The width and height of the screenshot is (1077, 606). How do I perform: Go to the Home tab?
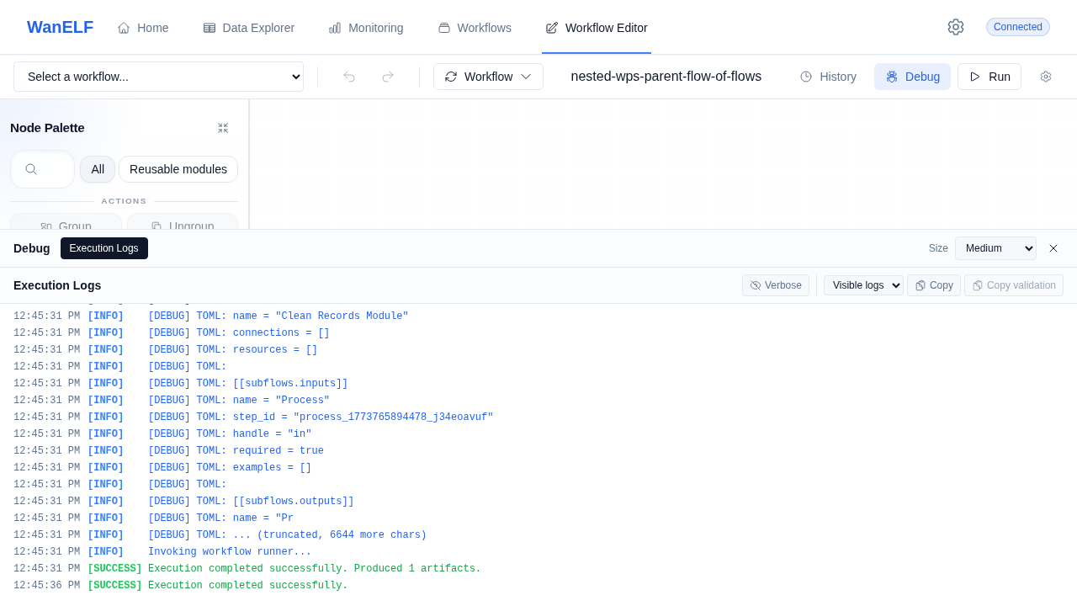tap(143, 28)
